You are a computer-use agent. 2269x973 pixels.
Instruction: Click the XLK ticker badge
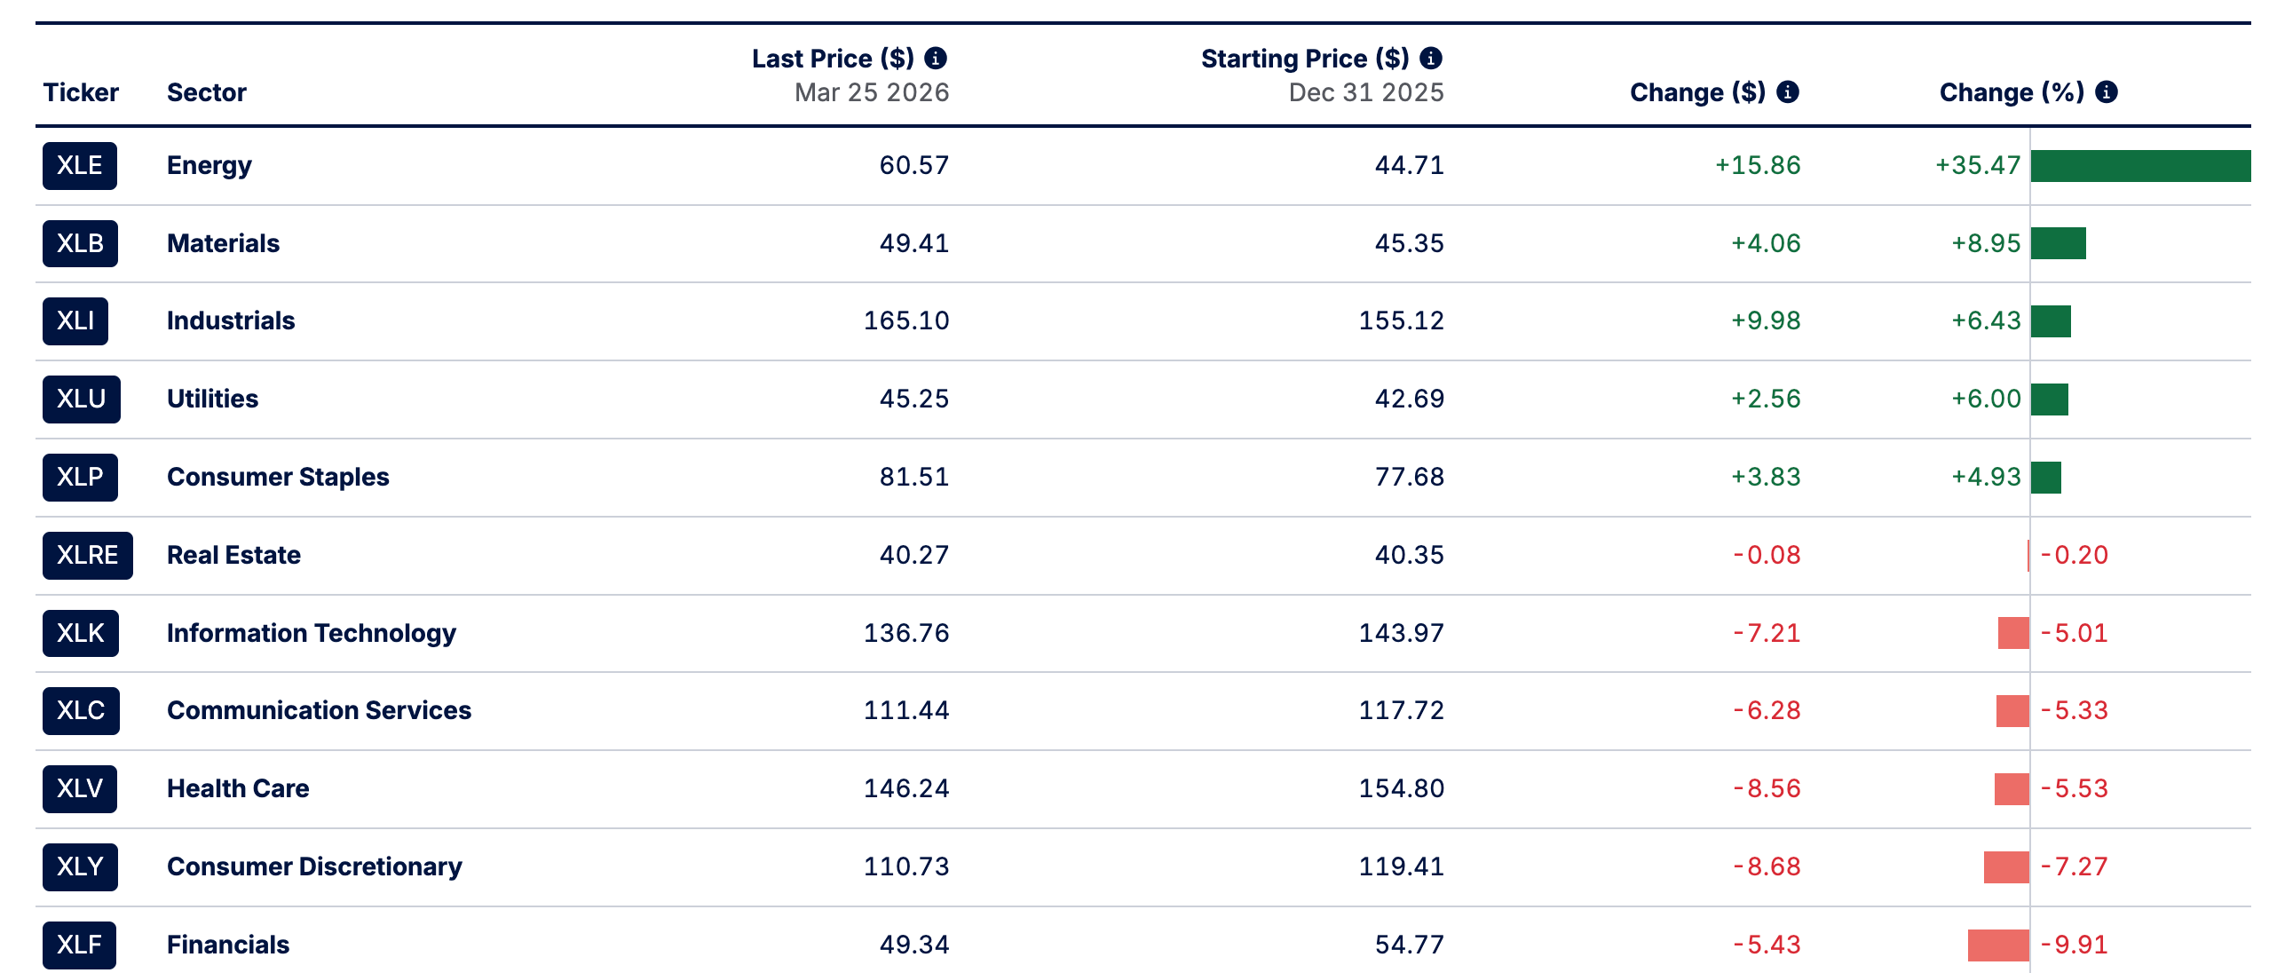point(80,633)
